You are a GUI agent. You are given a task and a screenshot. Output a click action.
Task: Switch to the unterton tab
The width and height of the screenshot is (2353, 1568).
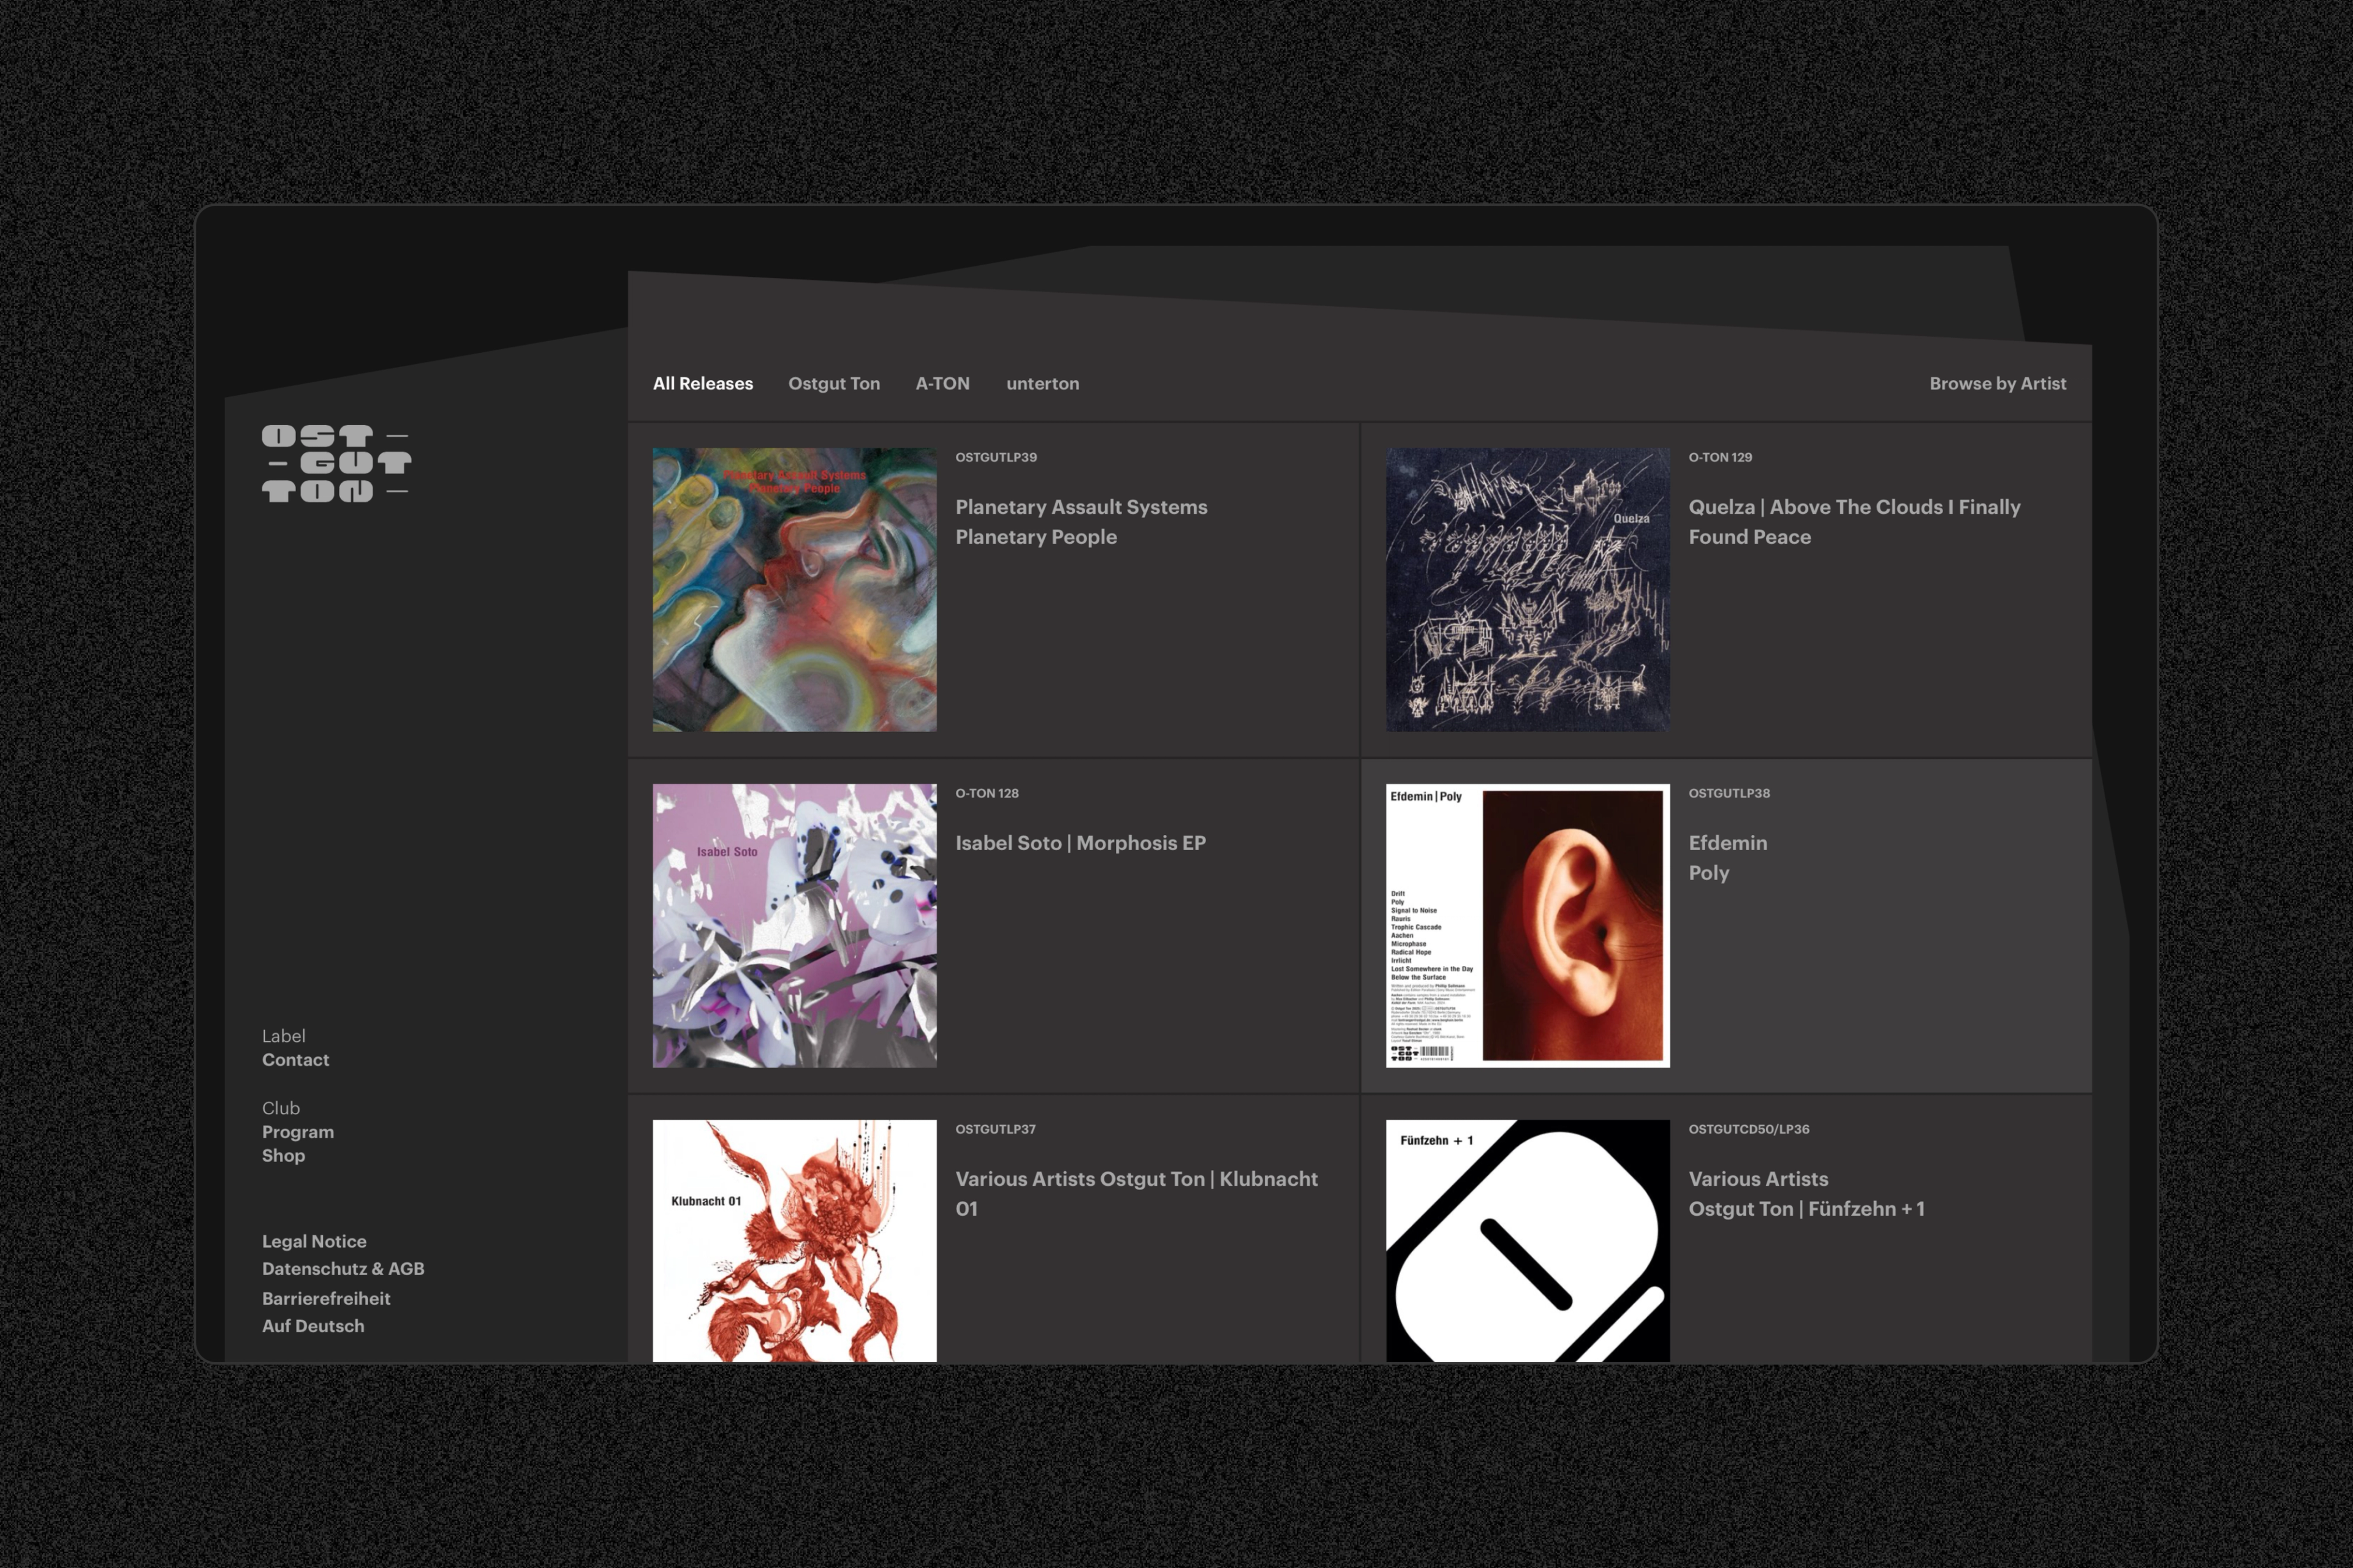point(1042,383)
